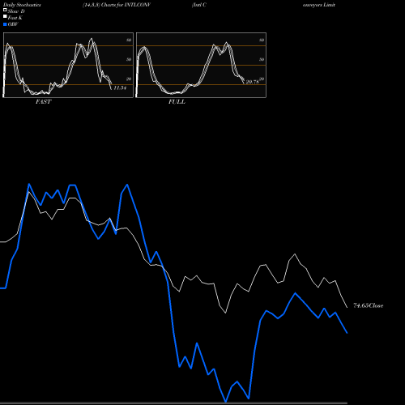
Task: Click the 80 level label in FULL chart
Action: tap(262, 40)
